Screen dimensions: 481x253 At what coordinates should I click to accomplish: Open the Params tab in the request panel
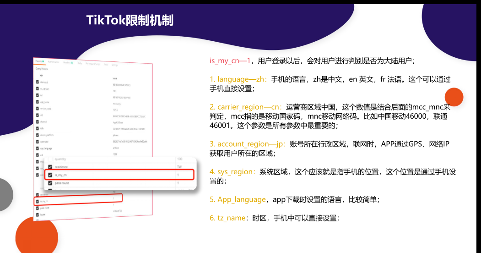[x=39, y=61]
